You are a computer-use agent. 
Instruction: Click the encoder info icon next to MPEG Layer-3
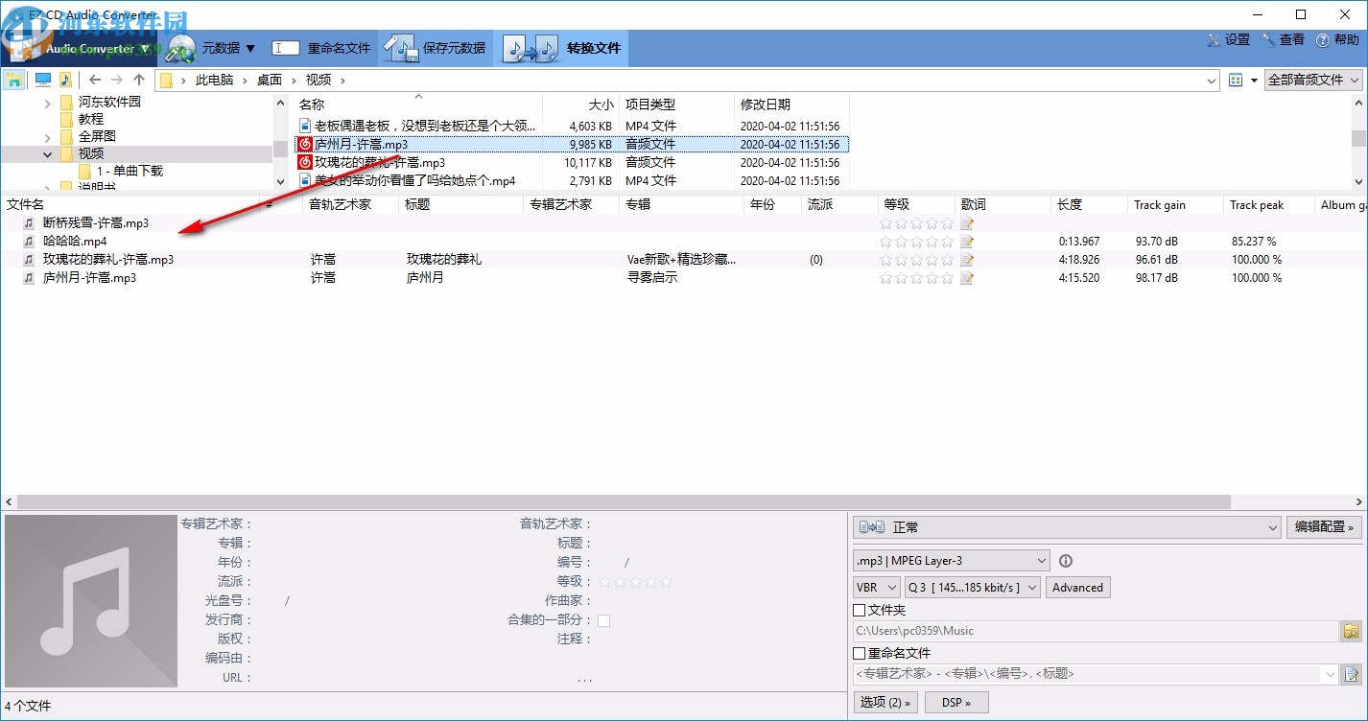[1065, 561]
